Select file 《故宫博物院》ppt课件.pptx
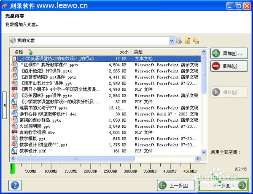The width and height of the screenshot is (253, 194). [x=106, y=77]
